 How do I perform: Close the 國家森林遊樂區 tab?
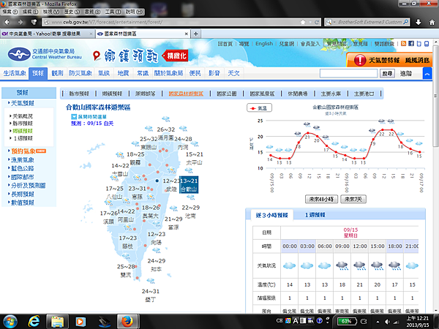186,34
